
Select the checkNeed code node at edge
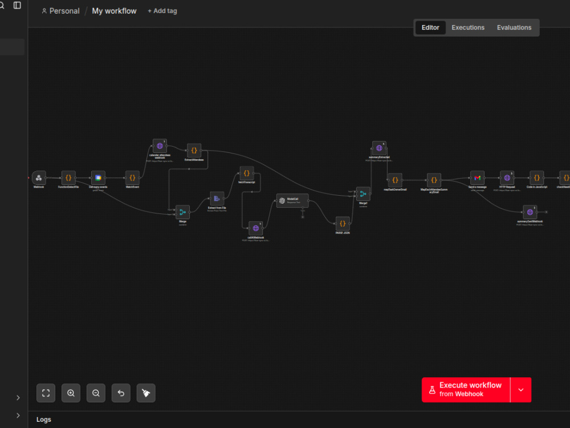(x=565, y=178)
